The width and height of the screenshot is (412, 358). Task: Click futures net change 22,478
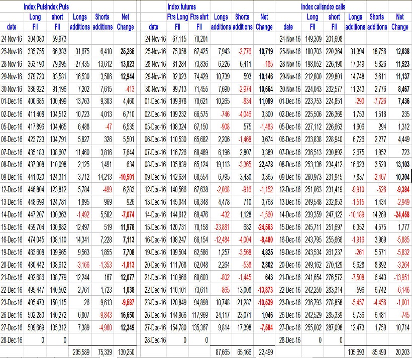[266, 165]
